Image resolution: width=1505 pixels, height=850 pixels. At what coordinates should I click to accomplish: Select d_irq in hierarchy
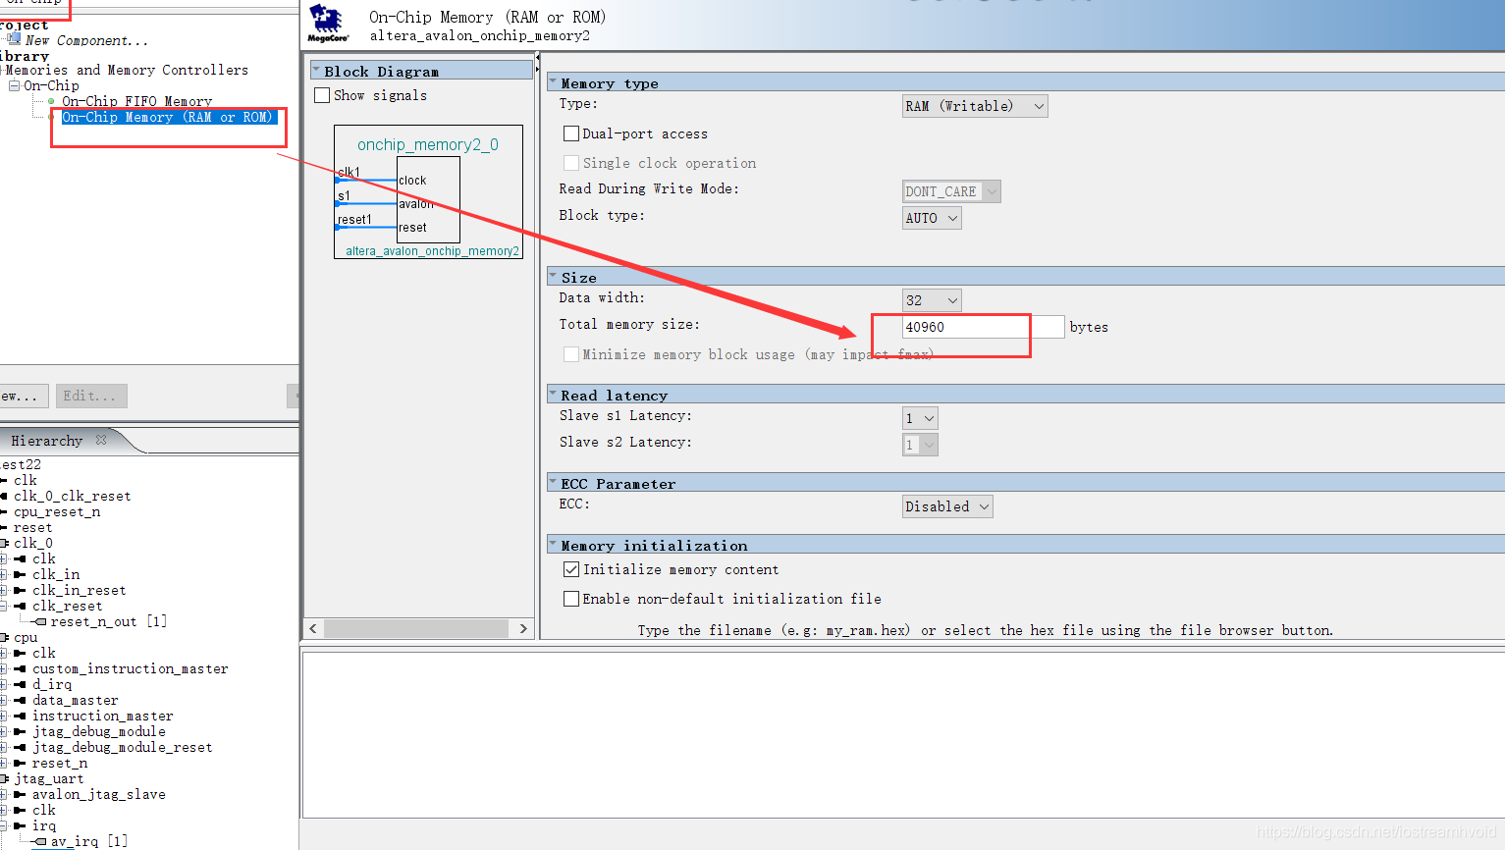(x=52, y=684)
